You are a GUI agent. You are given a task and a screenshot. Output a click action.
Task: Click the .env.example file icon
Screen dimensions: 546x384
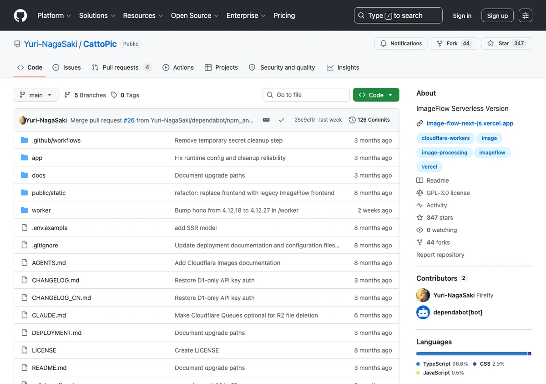(x=25, y=228)
